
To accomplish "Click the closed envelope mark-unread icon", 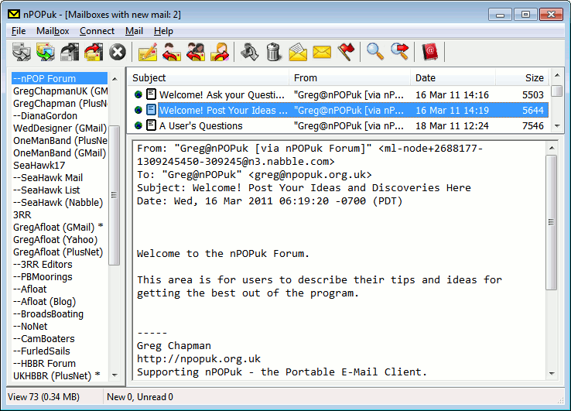I will tap(322, 52).
